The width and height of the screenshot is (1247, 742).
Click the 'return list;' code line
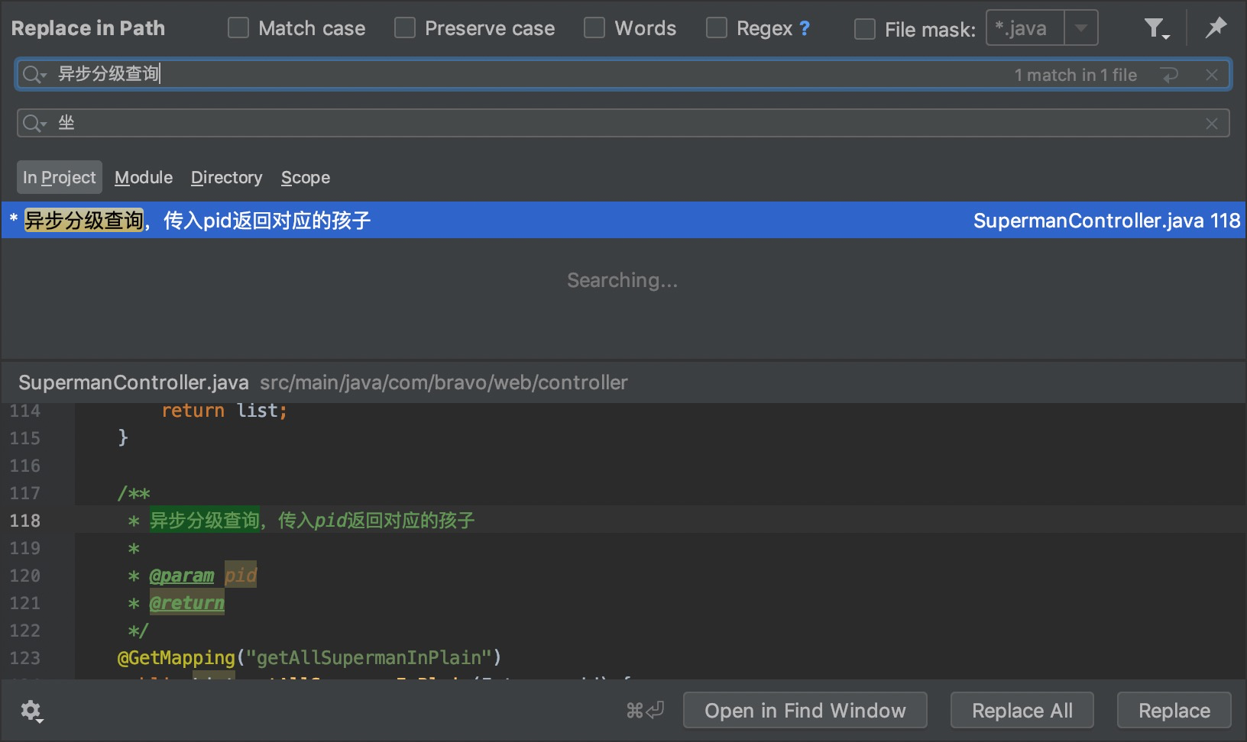coord(224,411)
